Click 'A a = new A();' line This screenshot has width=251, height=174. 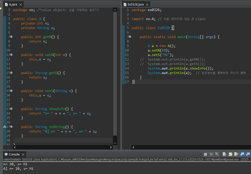(x=162, y=46)
